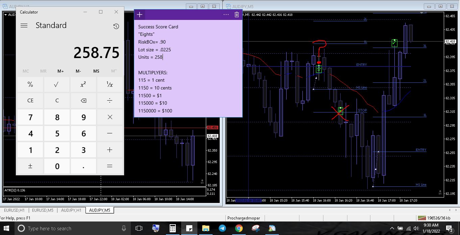Click the percent key in Calculator
Viewport: 460px width, 235px height.
click(x=30, y=84)
